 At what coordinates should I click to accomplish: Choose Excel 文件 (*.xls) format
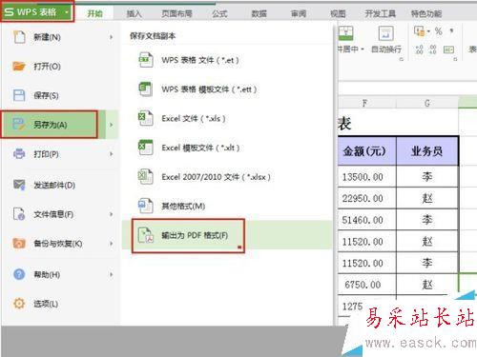(x=194, y=118)
